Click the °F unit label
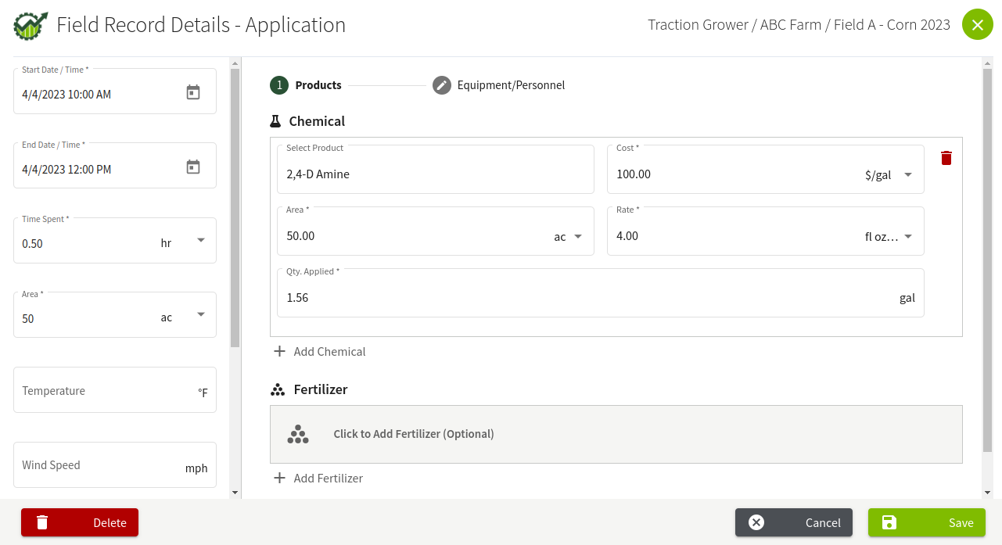Image resolution: width=1002 pixels, height=545 pixels. (x=203, y=393)
